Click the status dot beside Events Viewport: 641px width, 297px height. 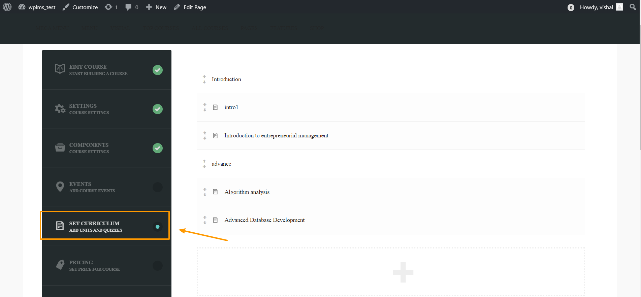pyautogui.click(x=158, y=187)
